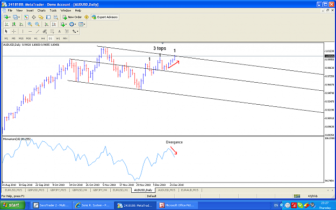Image resolution: width=336 pixels, height=210 pixels.
Task: Open the New Chart toolbar icon
Action: click(x=6, y=17)
